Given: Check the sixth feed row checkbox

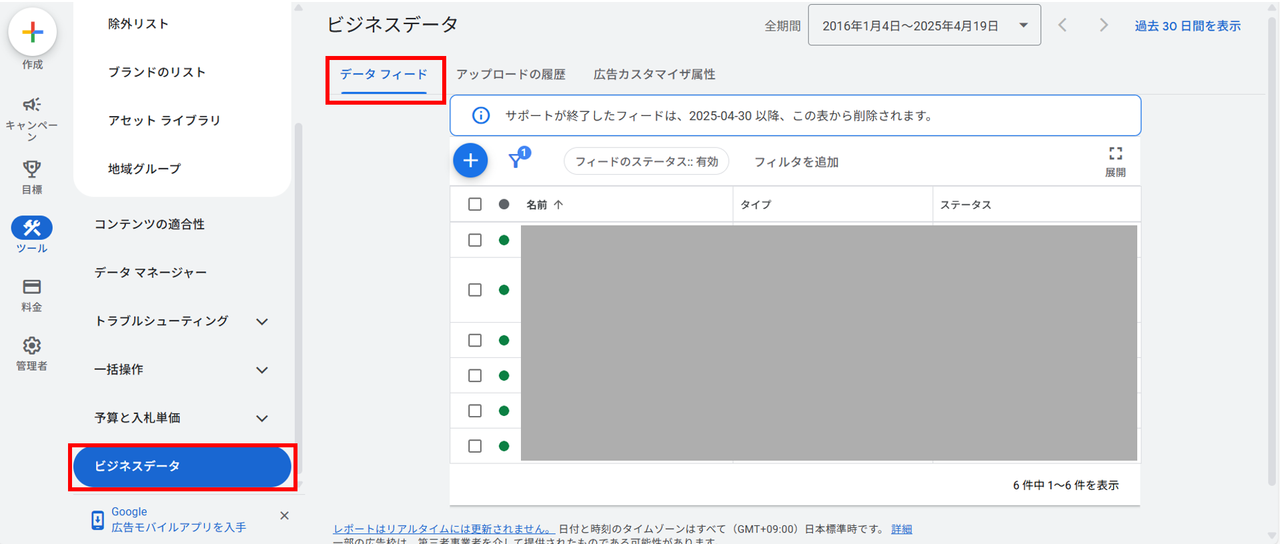Looking at the screenshot, I should (475, 446).
